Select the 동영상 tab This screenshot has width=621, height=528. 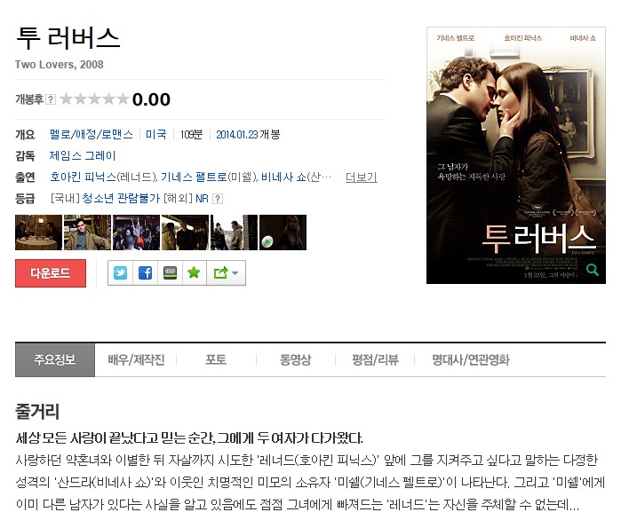tap(296, 359)
